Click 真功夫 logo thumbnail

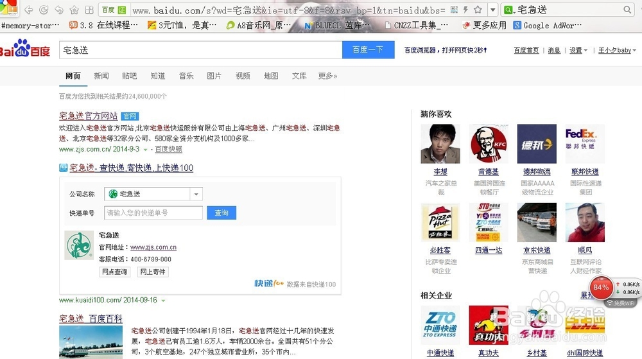[489, 325]
